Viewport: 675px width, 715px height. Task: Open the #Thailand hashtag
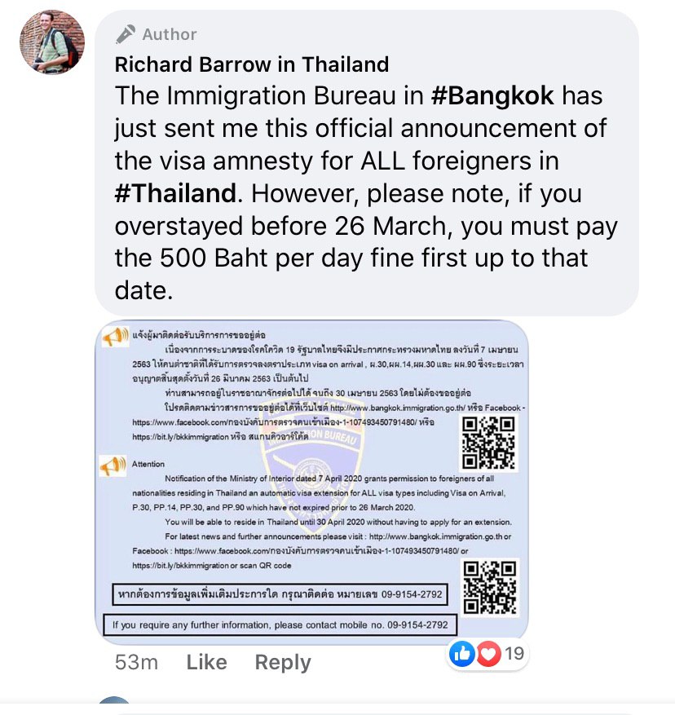tap(175, 193)
